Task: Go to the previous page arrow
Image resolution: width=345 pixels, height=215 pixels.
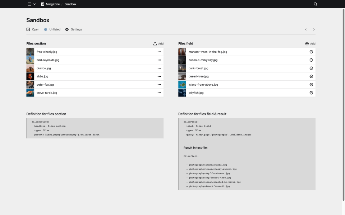Action: pyautogui.click(x=306, y=29)
